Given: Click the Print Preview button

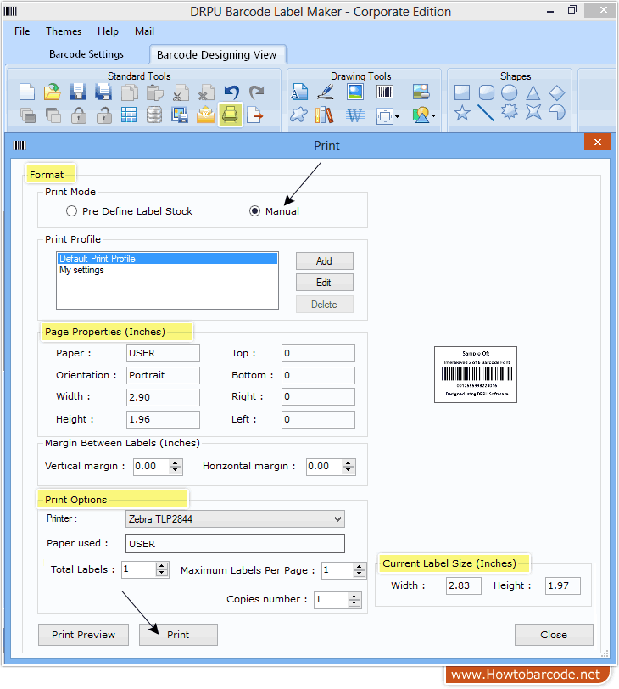Looking at the screenshot, I should tap(83, 635).
